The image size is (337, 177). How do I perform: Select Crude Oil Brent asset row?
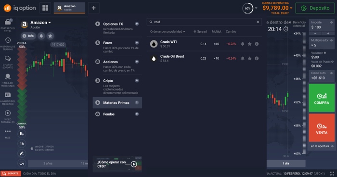[204, 58]
